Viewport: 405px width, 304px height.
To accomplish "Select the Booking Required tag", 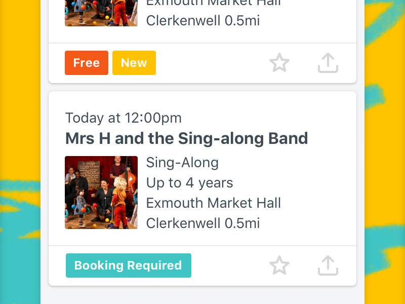I will tap(129, 265).
